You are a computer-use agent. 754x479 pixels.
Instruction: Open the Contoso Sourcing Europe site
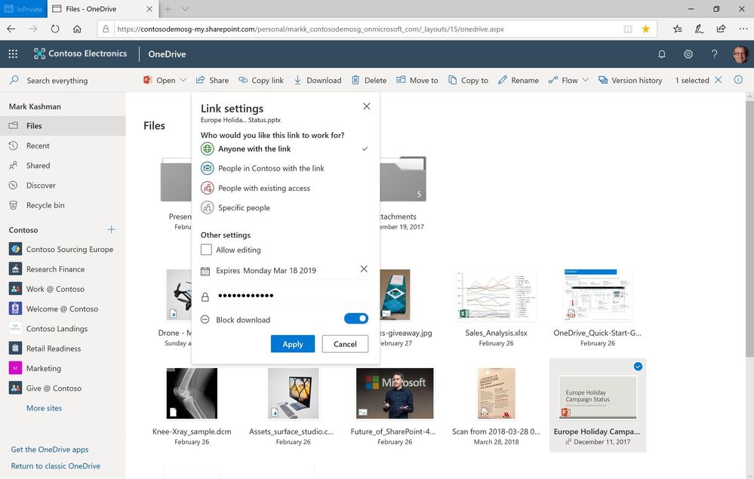[x=63, y=250]
